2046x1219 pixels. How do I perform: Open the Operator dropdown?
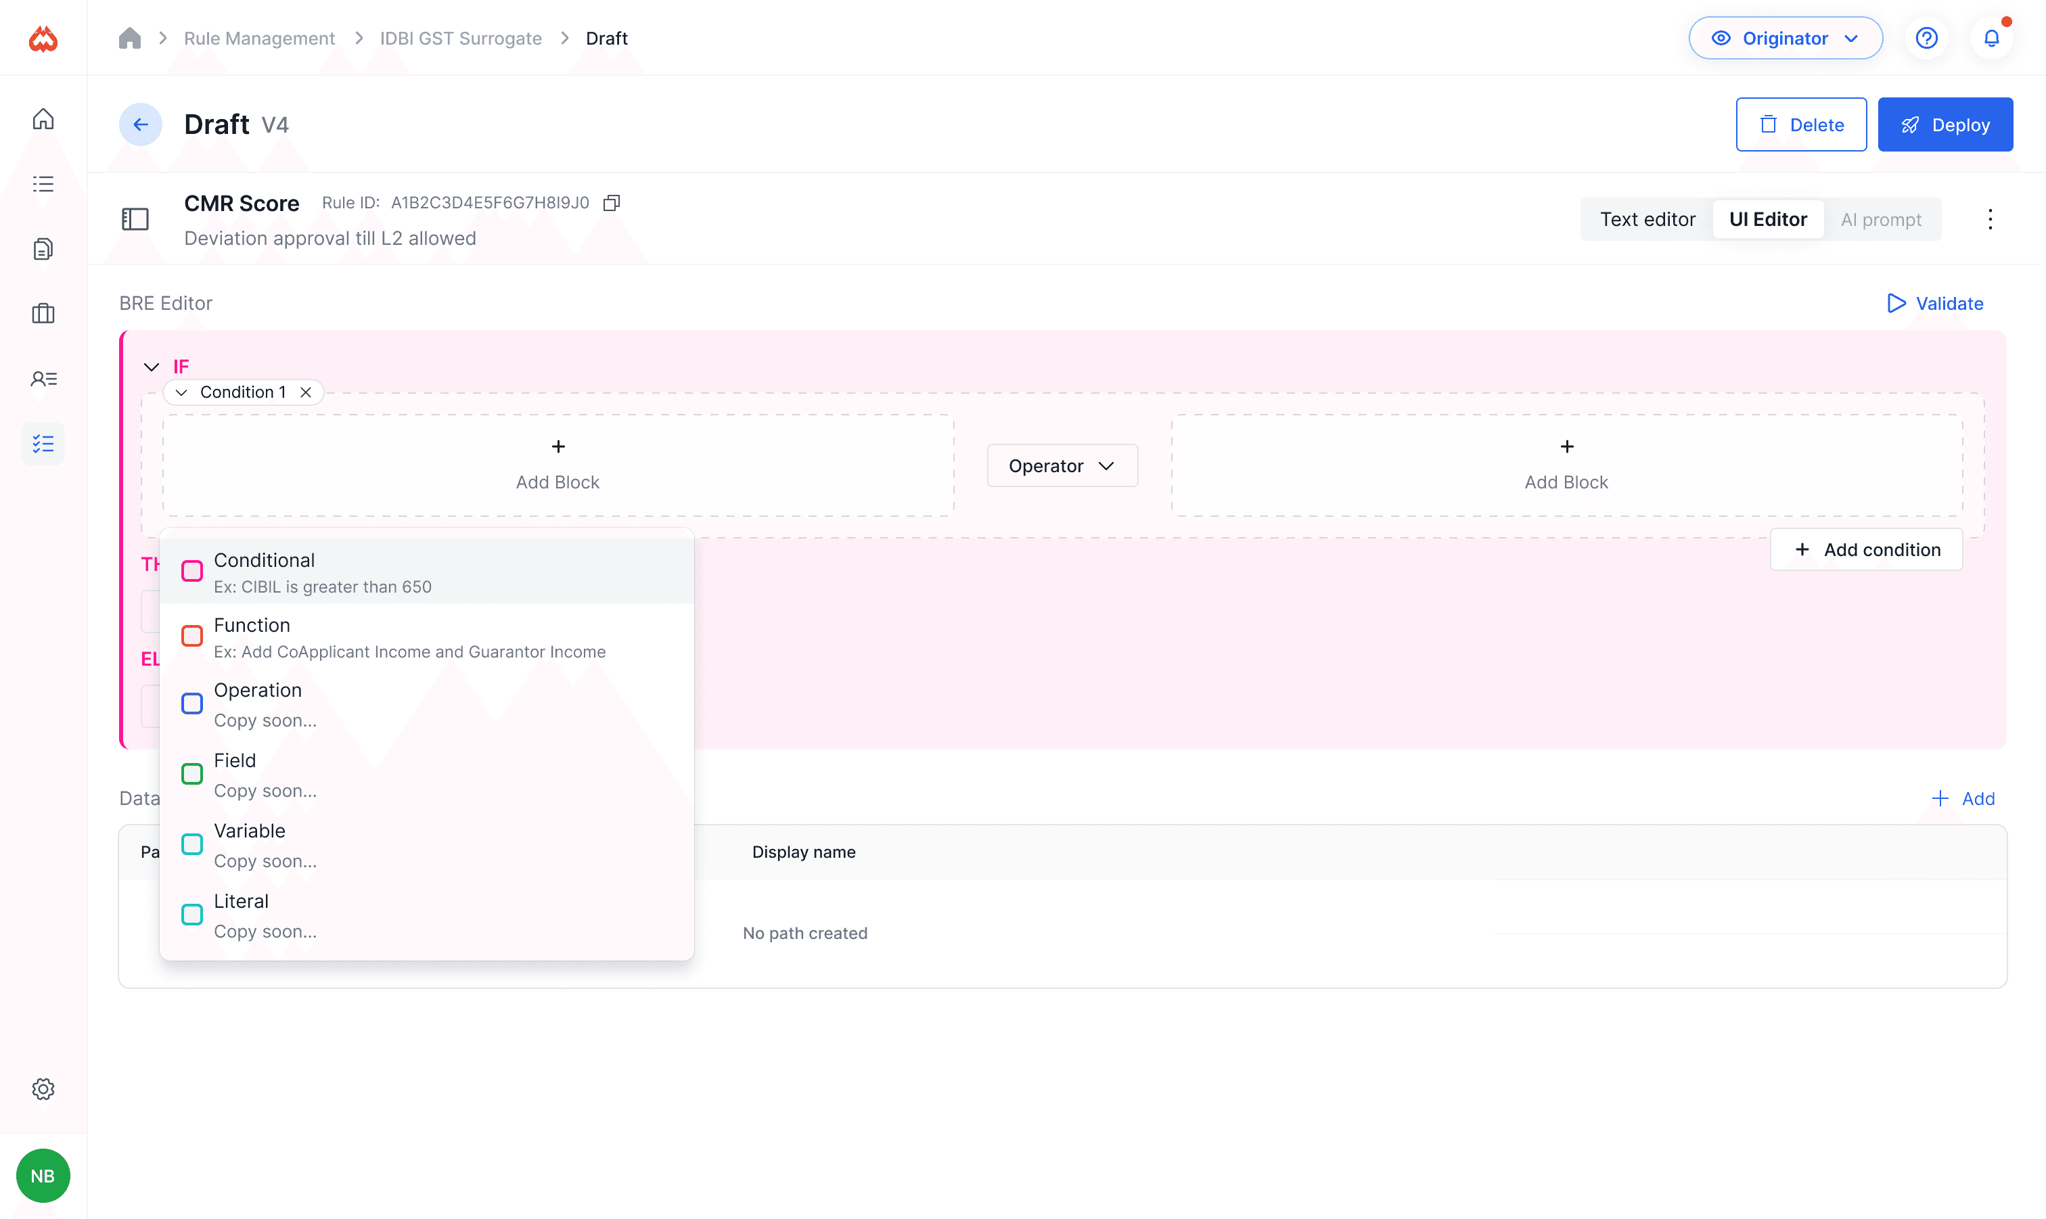click(1061, 465)
